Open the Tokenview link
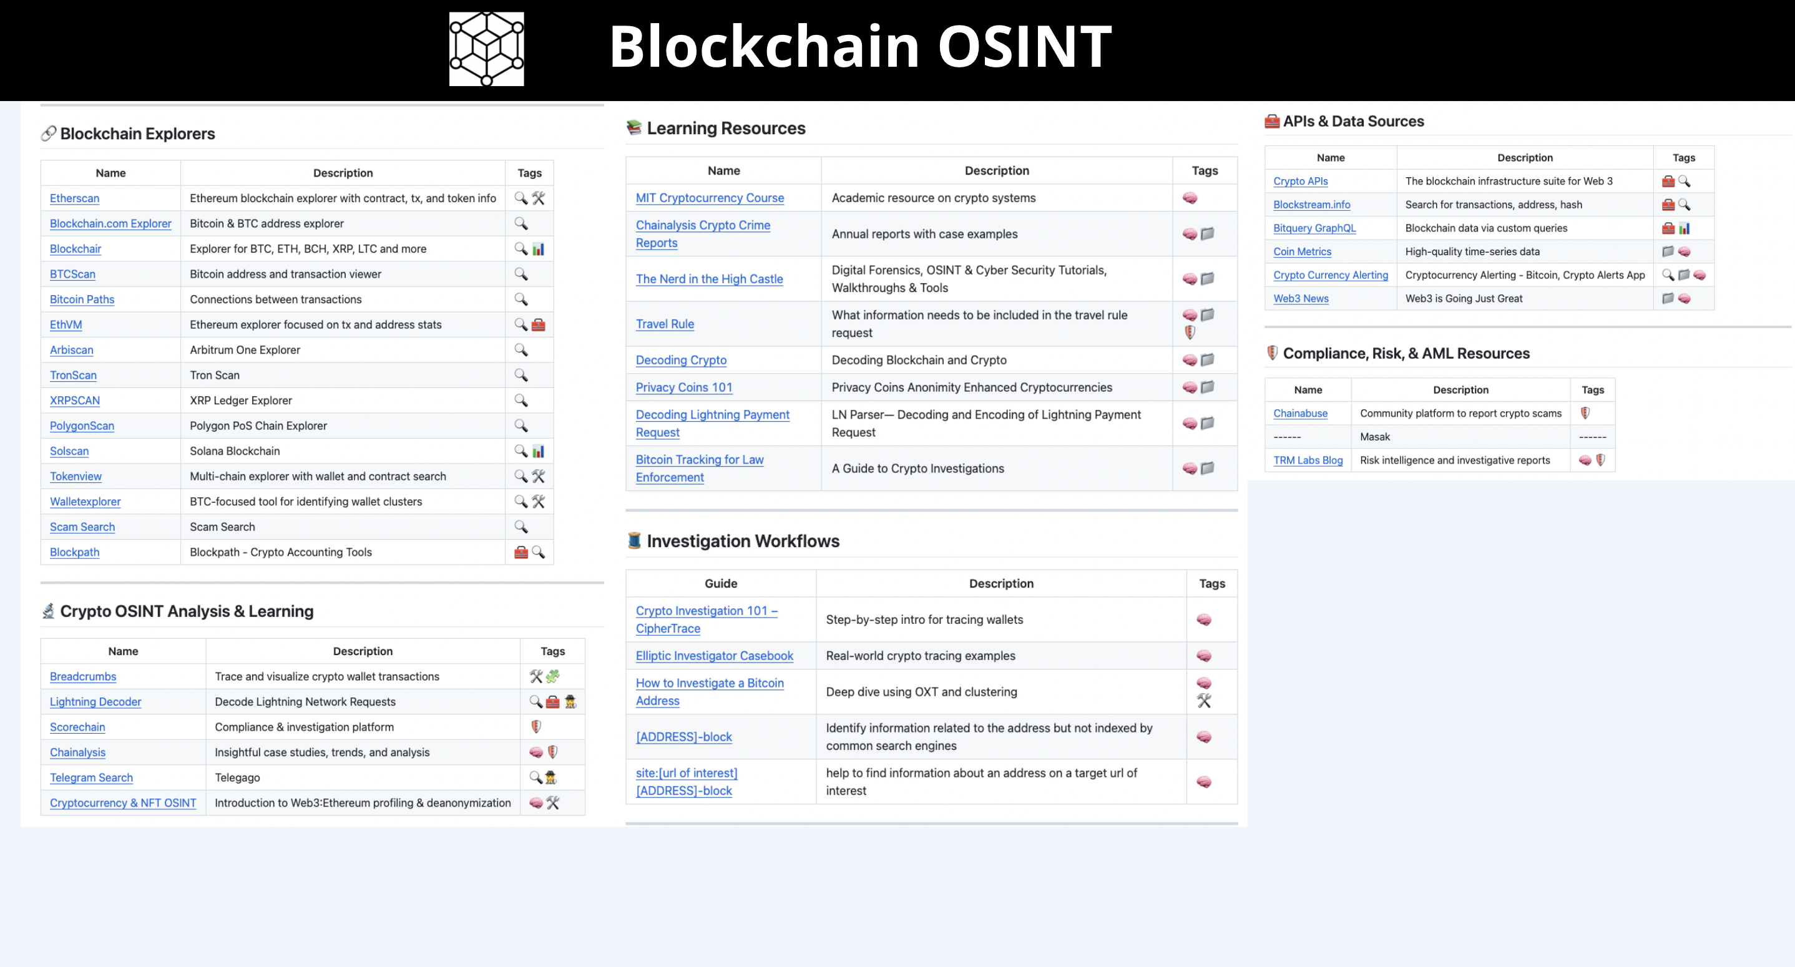The width and height of the screenshot is (1795, 967). tap(76, 477)
